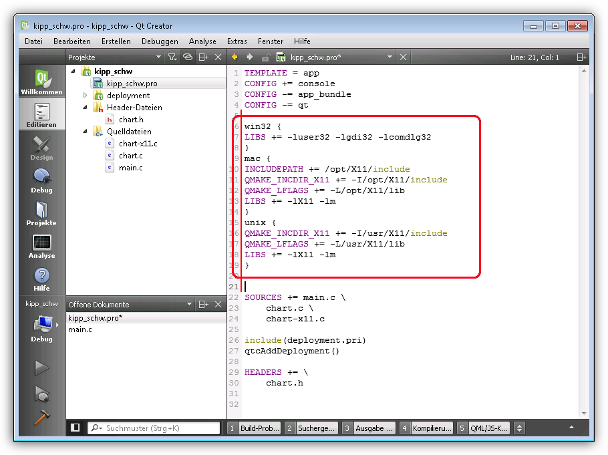Open output pane selector arrows
The height and width of the screenshot is (455, 608).
[520, 428]
